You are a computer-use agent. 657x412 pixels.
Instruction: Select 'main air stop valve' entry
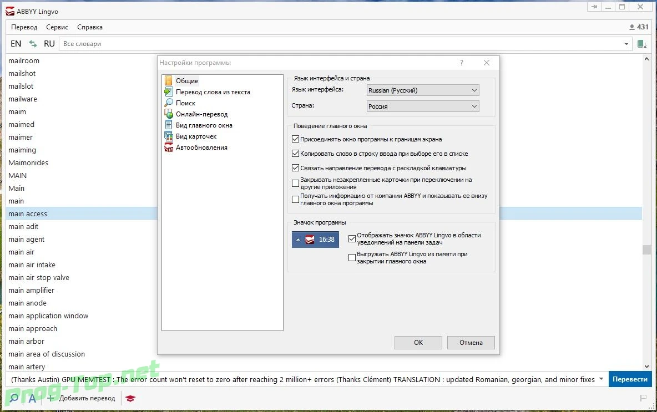pyautogui.click(x=38, y=277)
